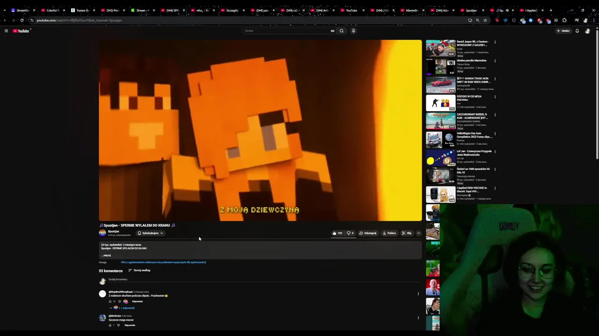Image resolution: width=599 pixels, height=336 pixels.
Task: Open 'VolksWagen Das Auto Compilation' thumbnail
Action: point(440,140)
